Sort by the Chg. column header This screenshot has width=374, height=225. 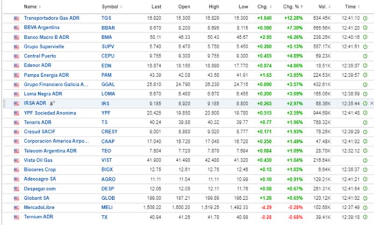pyautogui.click(x=263, y=7)
